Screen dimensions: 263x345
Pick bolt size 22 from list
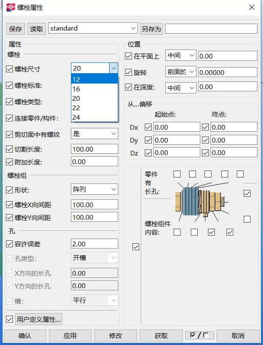point(95,108)
